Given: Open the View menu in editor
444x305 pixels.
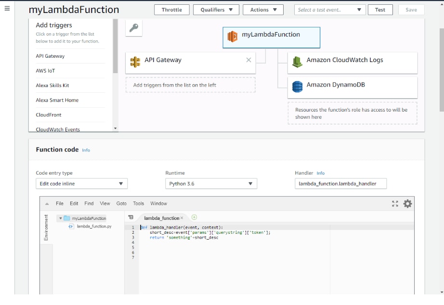Looking at the screenshot, I should [105, 203].
